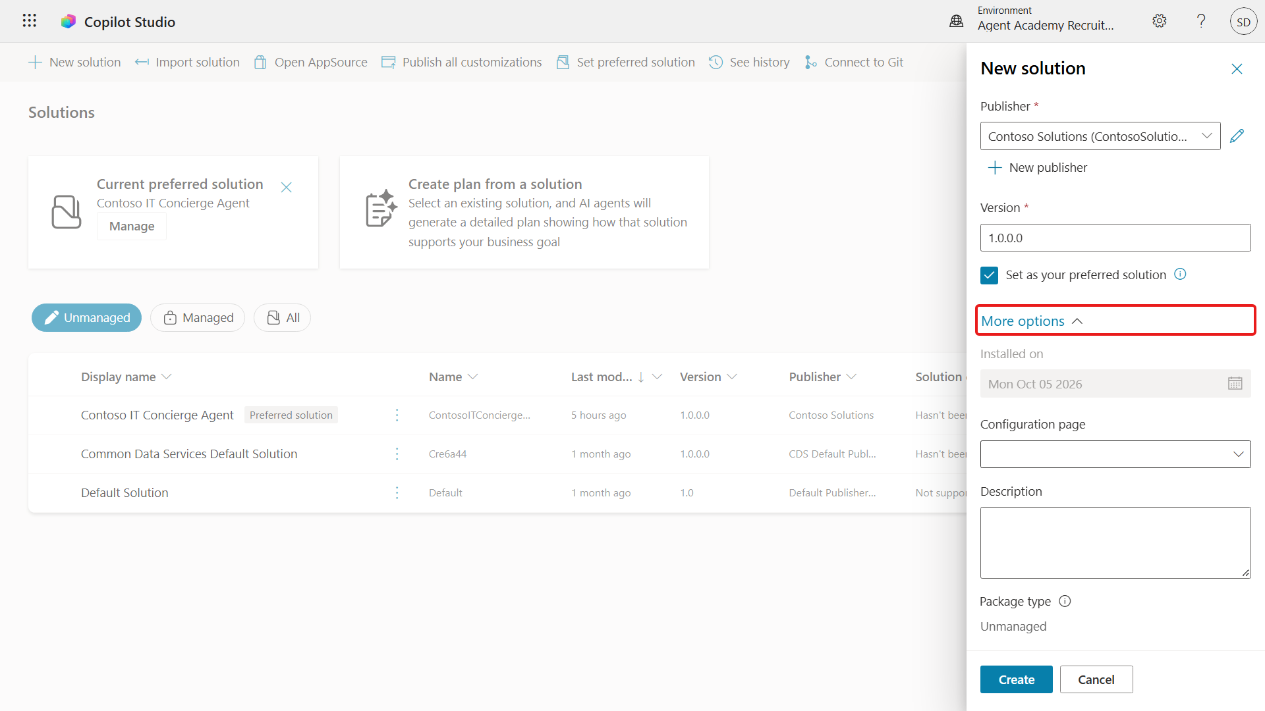
Task: Open the help question mark
Action: pyautogui.click(x=1201, y=21)
